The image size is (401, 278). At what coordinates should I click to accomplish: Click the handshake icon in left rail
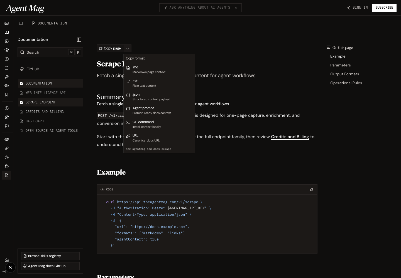[x=7, y=140]
